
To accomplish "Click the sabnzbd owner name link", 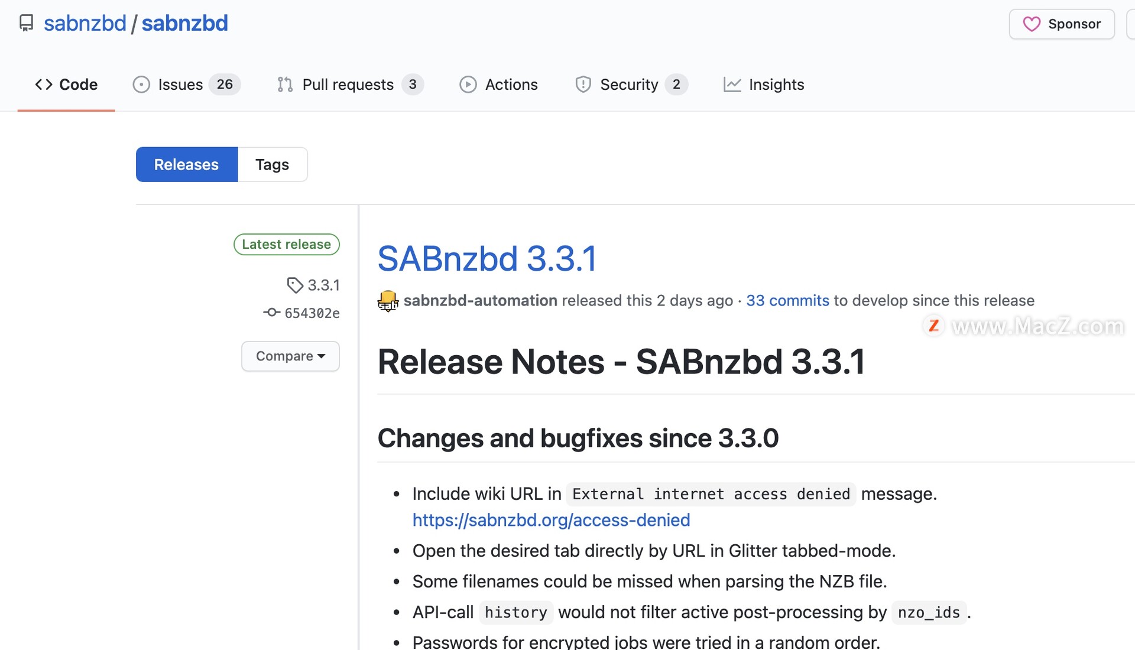I will click(85, 23).
